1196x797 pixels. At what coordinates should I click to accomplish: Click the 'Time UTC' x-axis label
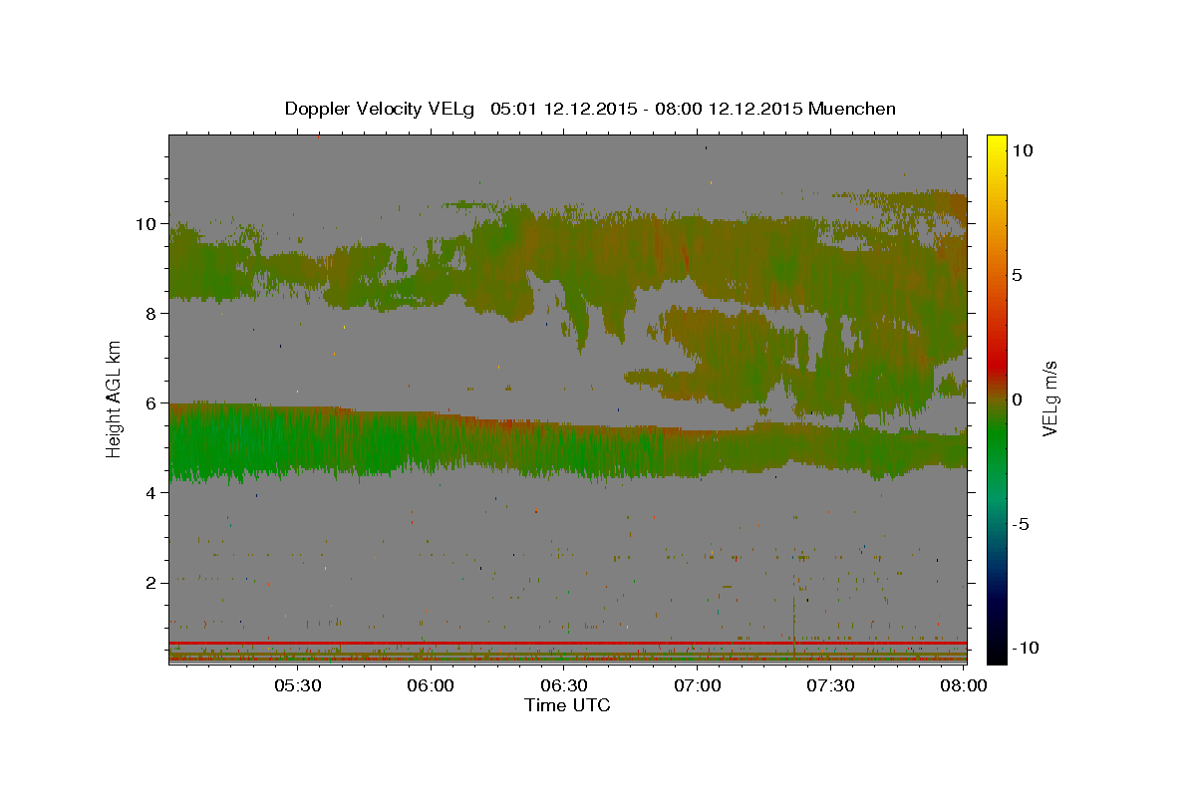[567, 705]
